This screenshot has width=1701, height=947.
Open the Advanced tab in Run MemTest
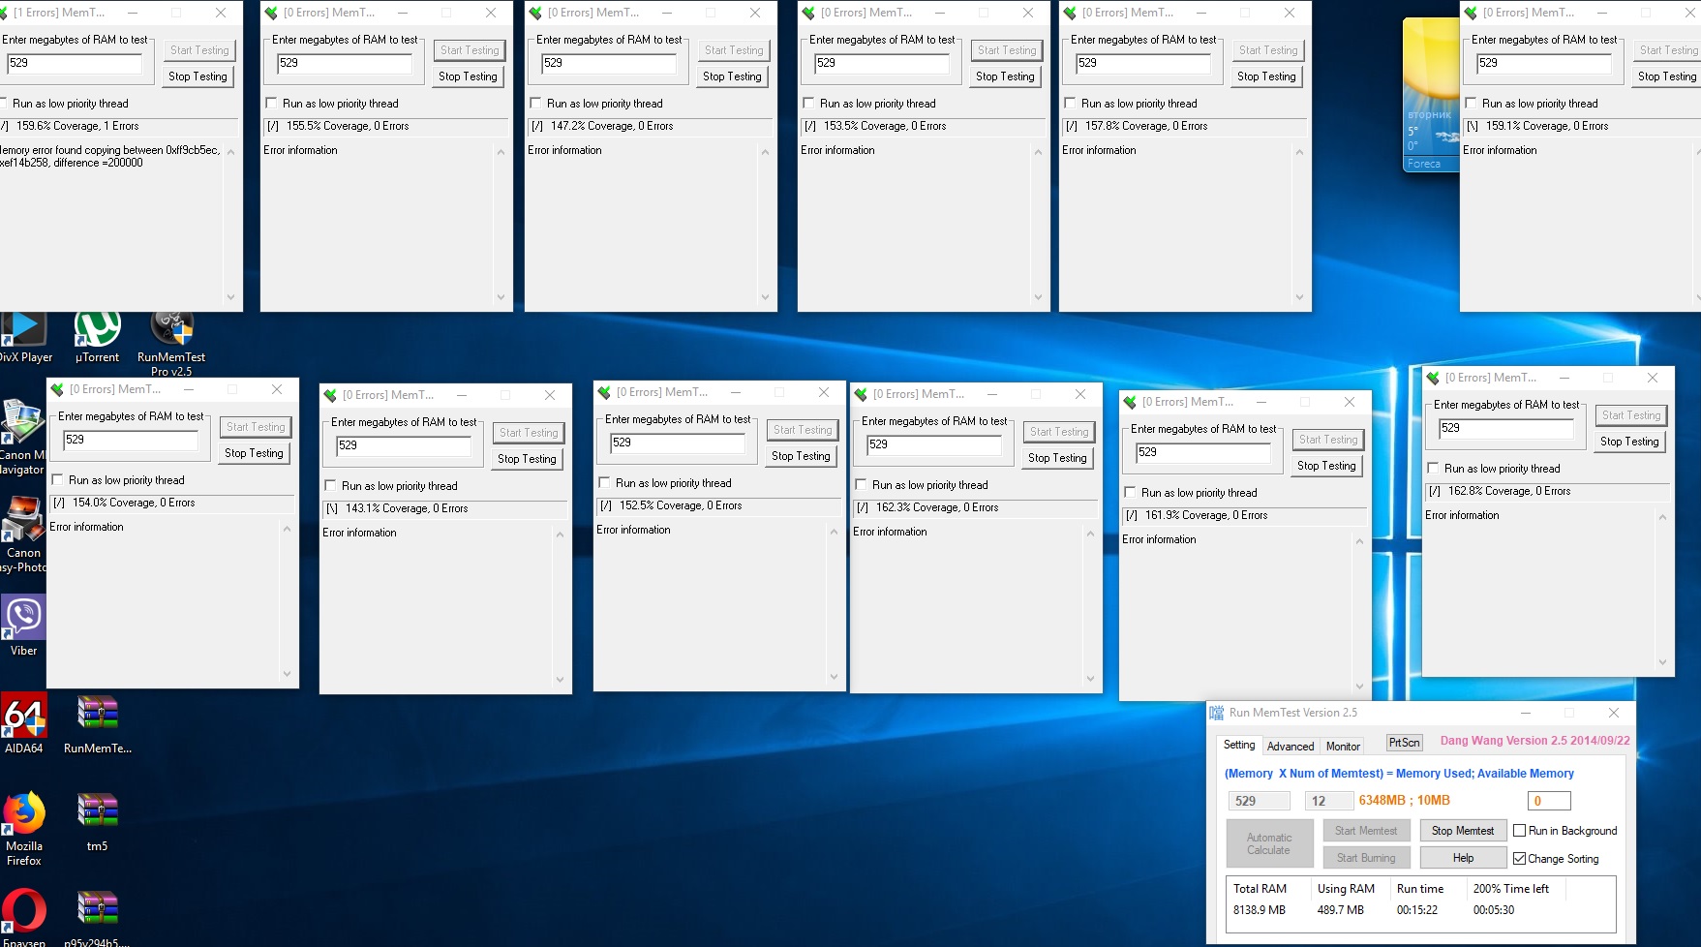coord(1291,747)
